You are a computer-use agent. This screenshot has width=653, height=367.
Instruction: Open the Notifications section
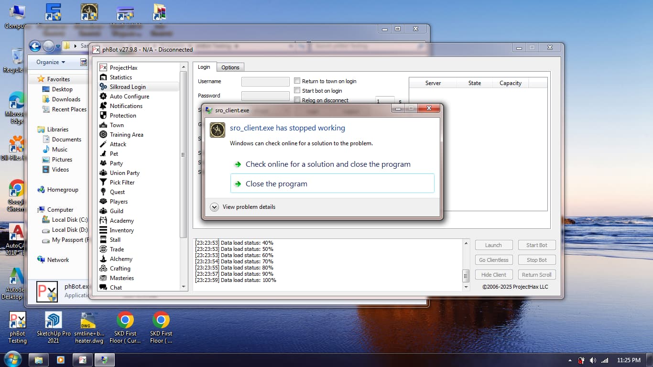pyautogui.click(x=126, y=106)
